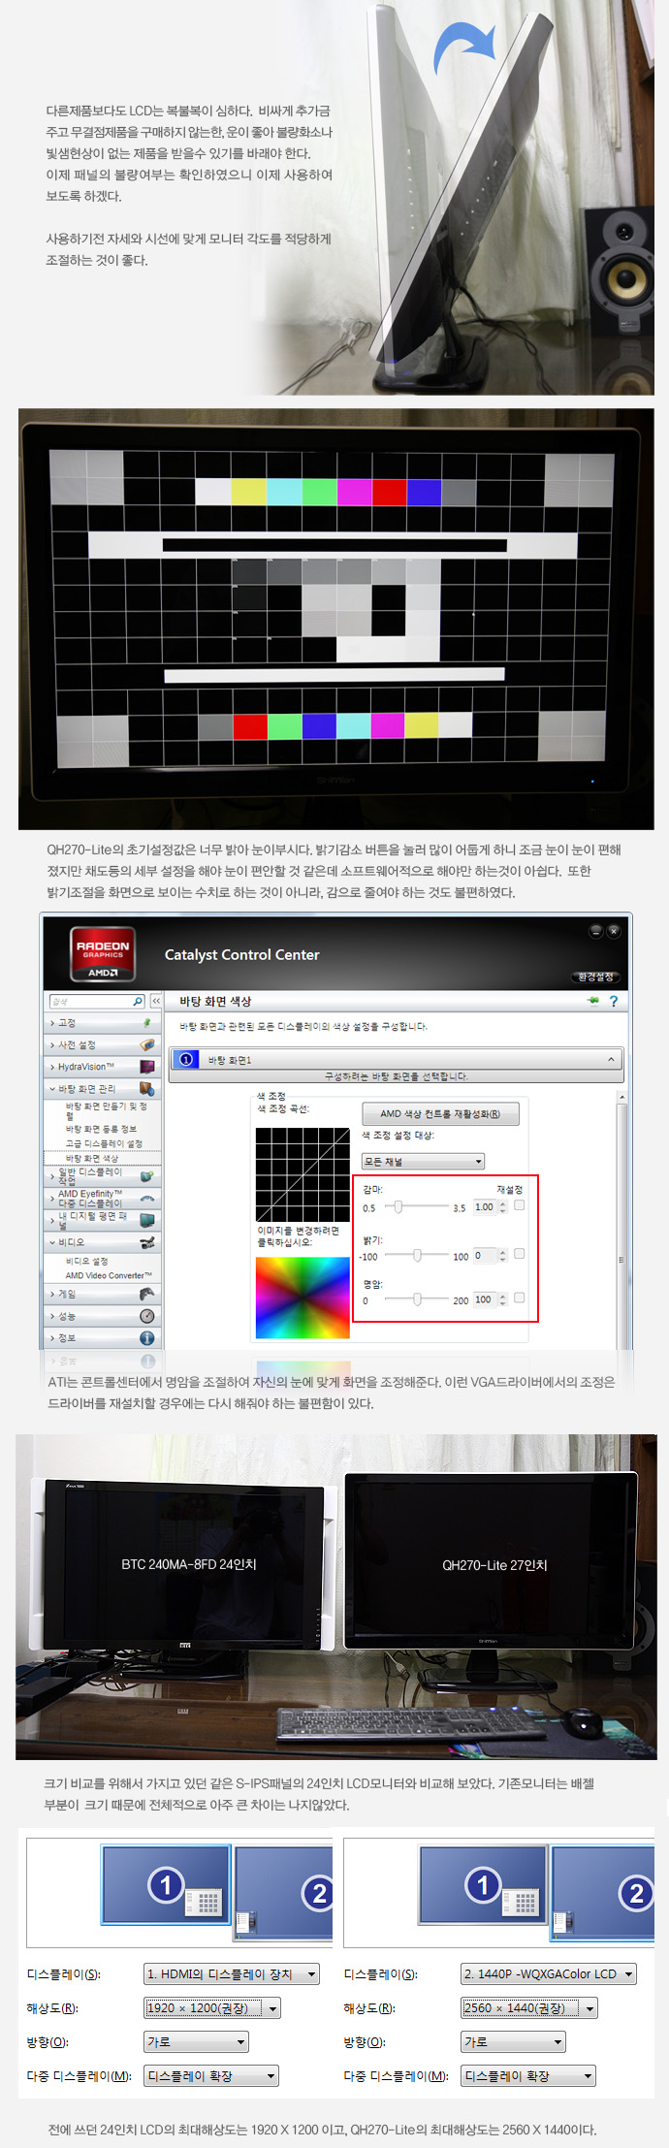
Task: Expand the 고정 category
Action: (x=52, y=1022)
